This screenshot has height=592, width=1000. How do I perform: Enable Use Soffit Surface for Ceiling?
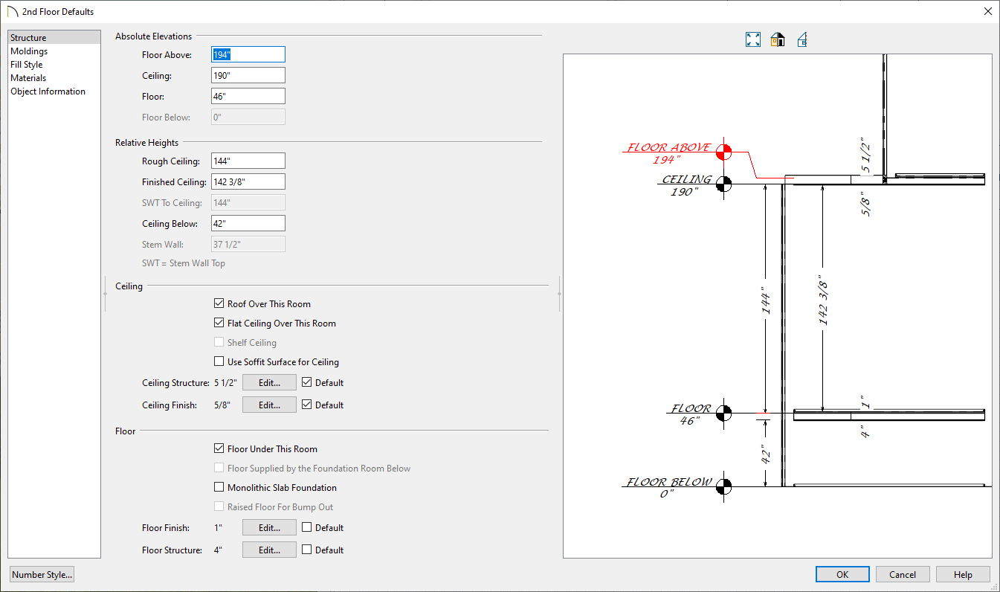click(x=219, y=361)
